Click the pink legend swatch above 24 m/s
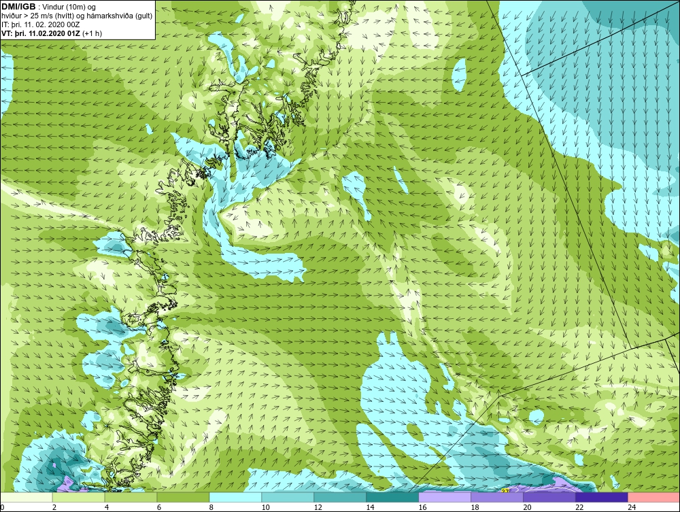 (x=654, y=497)
